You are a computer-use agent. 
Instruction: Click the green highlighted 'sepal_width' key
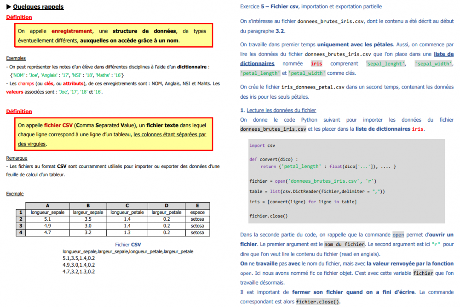click(433, 64)
